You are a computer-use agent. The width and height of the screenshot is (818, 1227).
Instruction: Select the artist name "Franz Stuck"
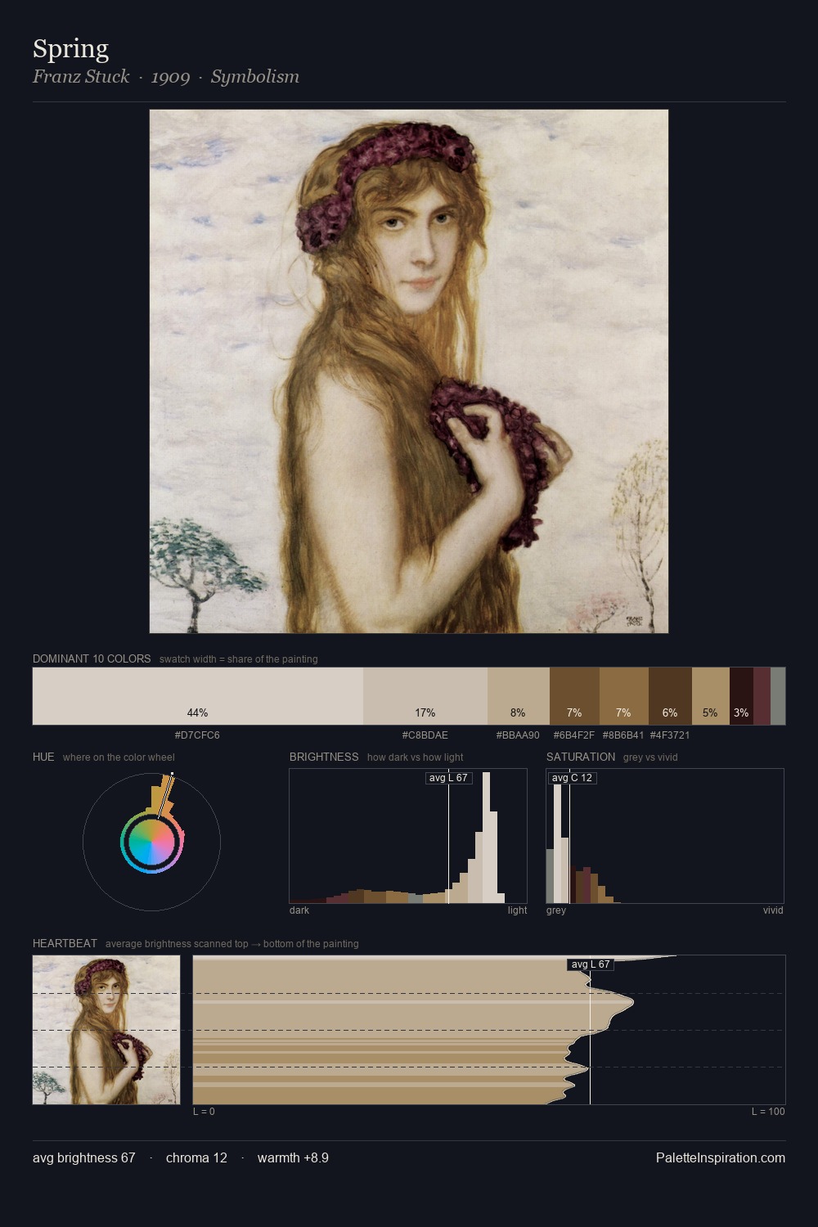pos(81,77)
